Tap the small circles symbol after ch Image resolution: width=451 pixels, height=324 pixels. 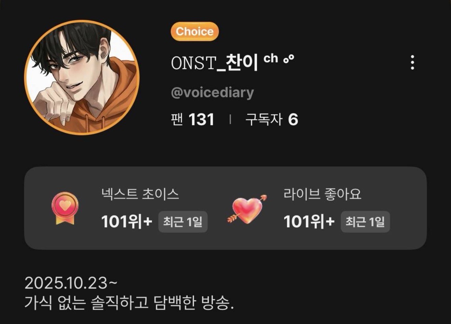pos(288,59)
